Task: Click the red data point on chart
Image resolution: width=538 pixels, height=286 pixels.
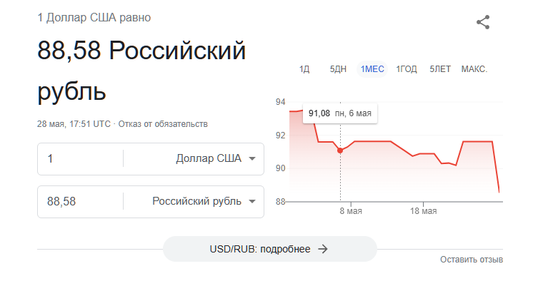Action: [340, 150]
